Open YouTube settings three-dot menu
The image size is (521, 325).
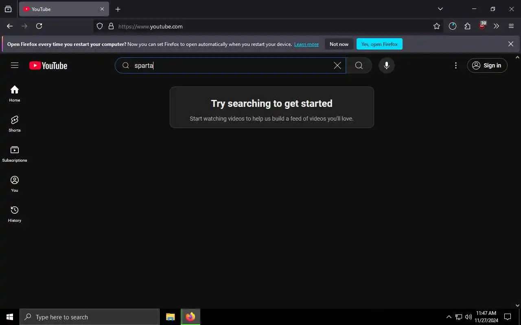(456, 65)
